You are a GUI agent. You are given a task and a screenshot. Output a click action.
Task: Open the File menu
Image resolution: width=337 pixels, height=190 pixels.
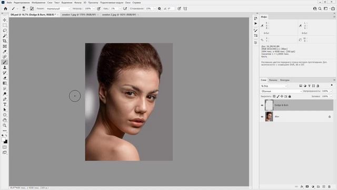pos(9,3)
